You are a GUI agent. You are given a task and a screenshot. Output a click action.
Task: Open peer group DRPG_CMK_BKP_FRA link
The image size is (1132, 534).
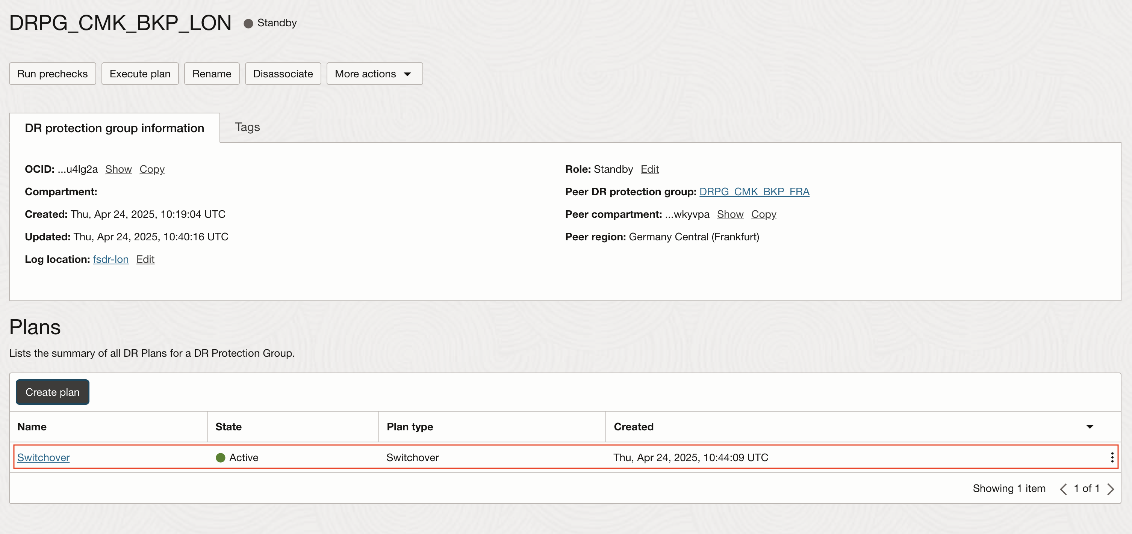click(x=754, y=192)
